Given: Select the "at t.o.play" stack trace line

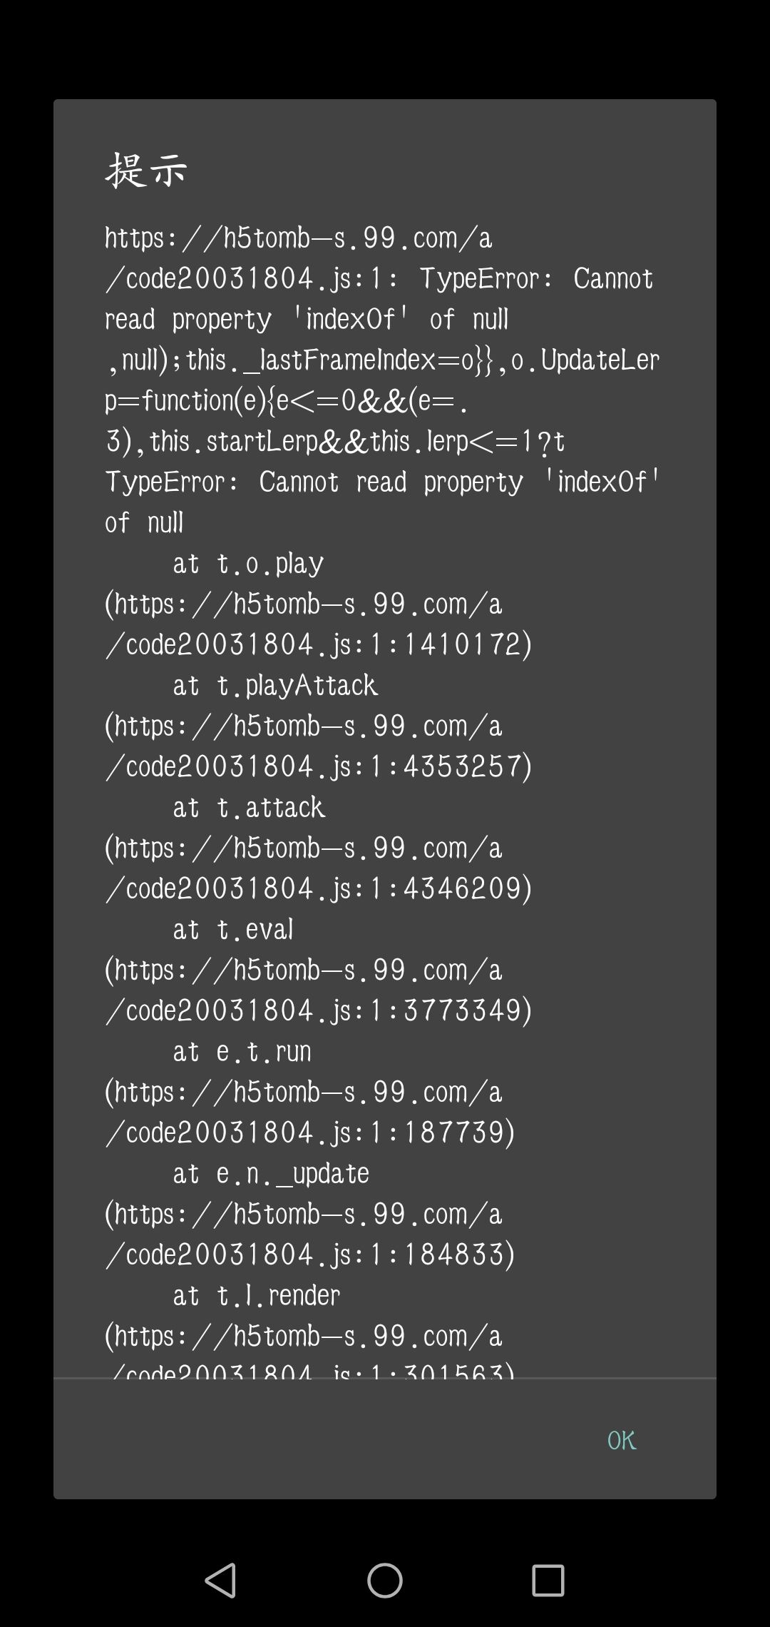Looking at the screenshot, I should [248, 564].
